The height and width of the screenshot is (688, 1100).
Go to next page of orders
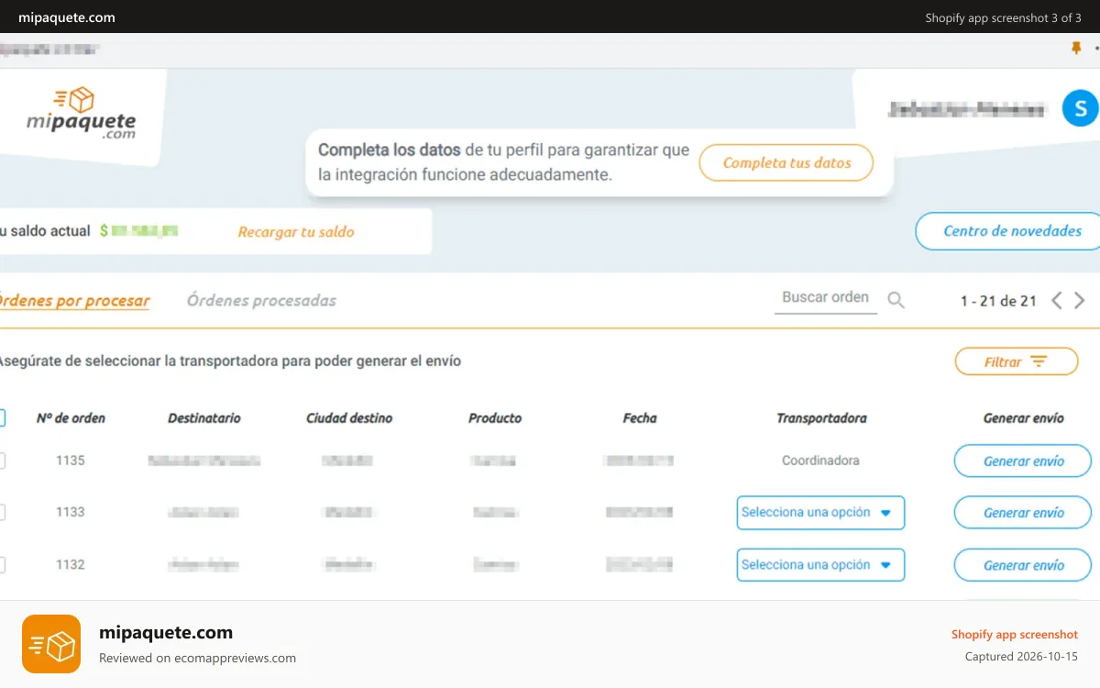click(1079, 300)
